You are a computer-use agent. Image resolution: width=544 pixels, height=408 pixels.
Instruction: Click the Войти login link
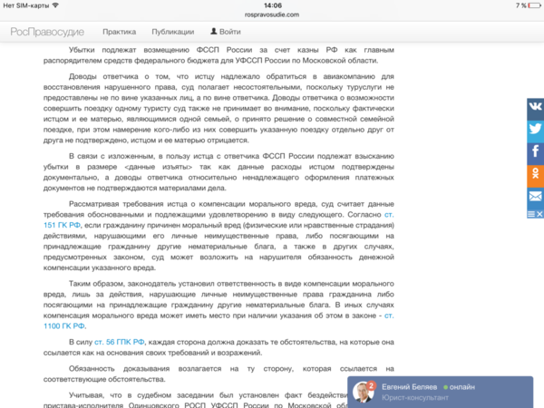229,32
